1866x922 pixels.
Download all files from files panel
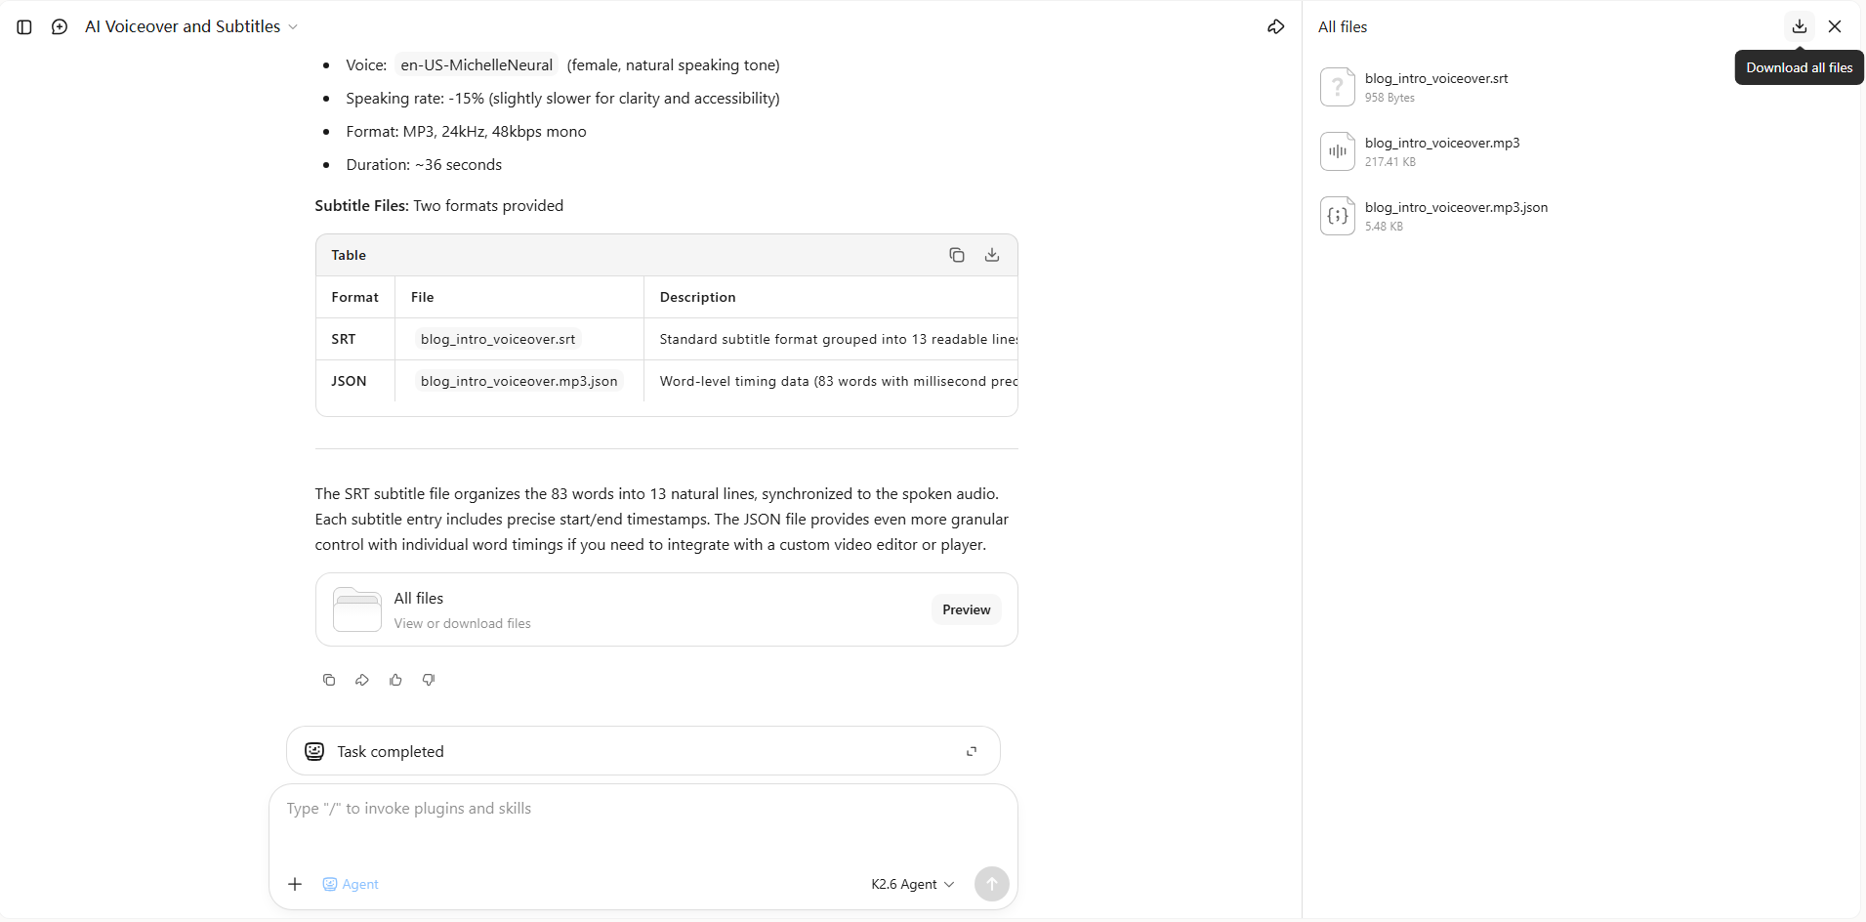tap(1799, 26)
